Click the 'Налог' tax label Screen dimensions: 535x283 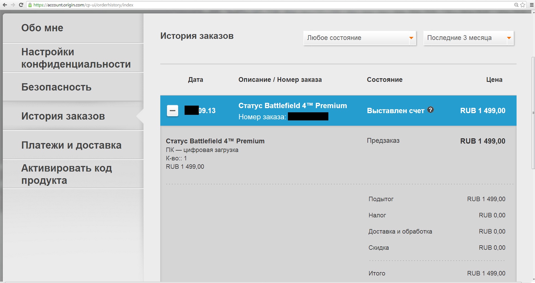[377, 215]
